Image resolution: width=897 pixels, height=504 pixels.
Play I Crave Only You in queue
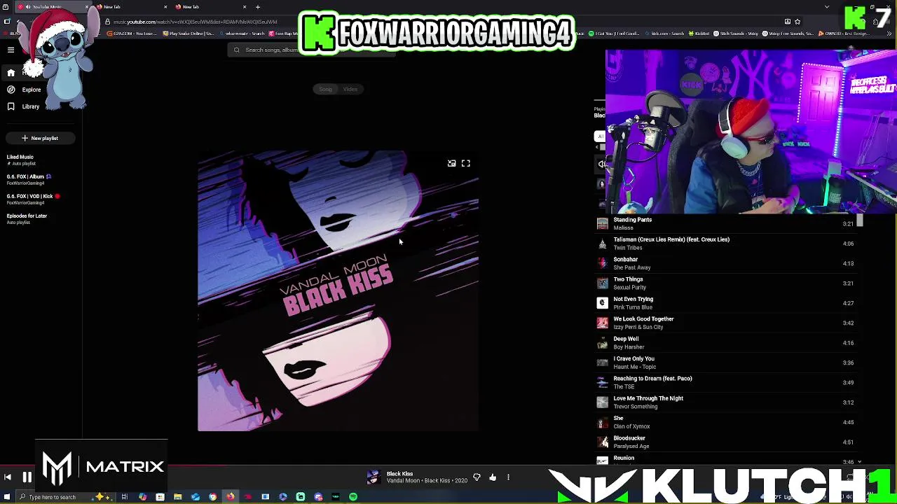tap(727, 363)
